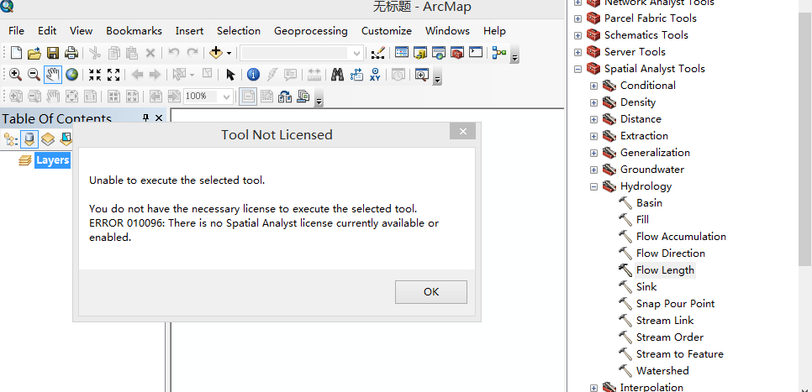
Task: Click OK in Tool Not Licensed dialog
Action: [x=431, y=291]
